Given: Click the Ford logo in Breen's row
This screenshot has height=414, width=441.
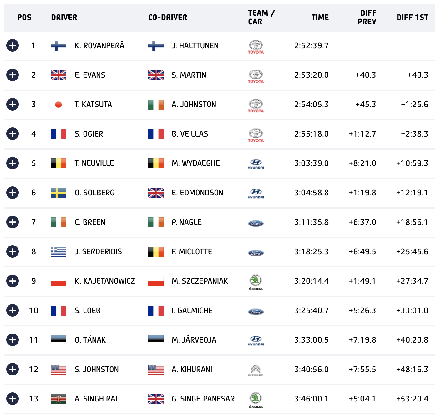Looking at the screenshot, I should pyautogui.click(x=256, y=223).
